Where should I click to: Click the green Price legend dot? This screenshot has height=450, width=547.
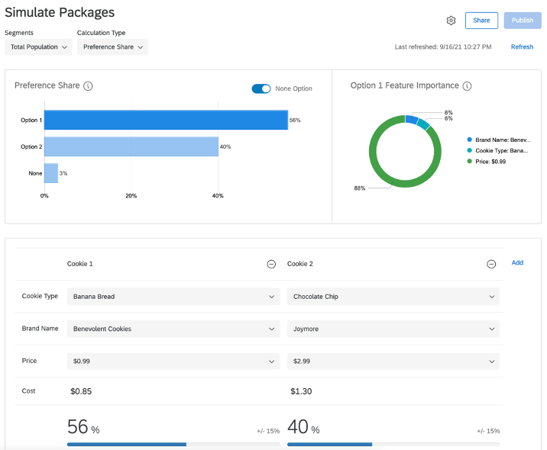point(469,162)
